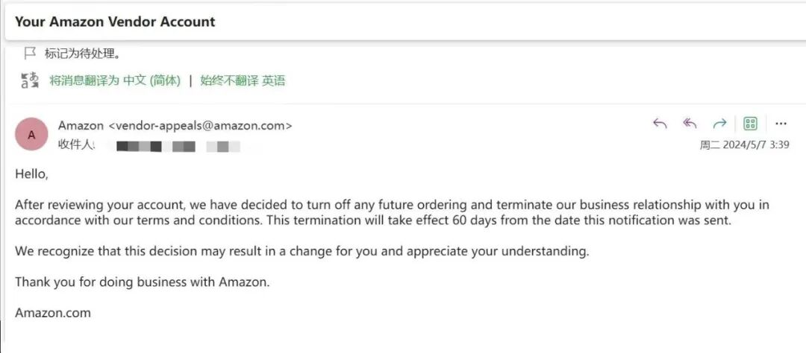The image size is (806, 353).
Task: Select the blurred recipient address
Action: pos(178,145)
